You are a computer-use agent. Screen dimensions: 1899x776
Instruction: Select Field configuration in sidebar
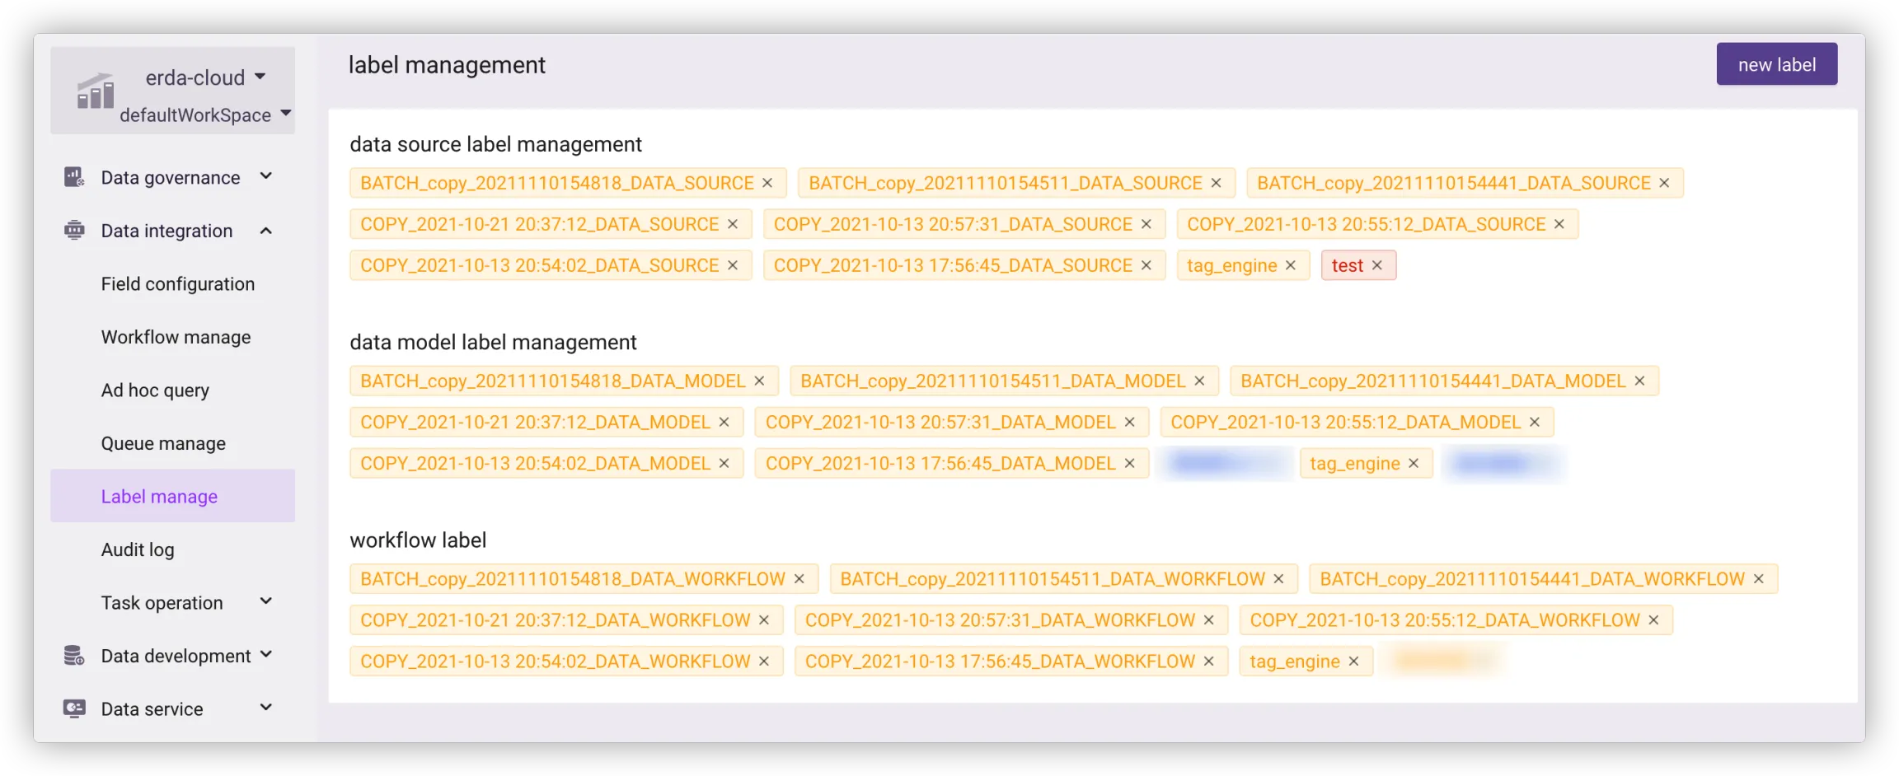coord(177,284)
